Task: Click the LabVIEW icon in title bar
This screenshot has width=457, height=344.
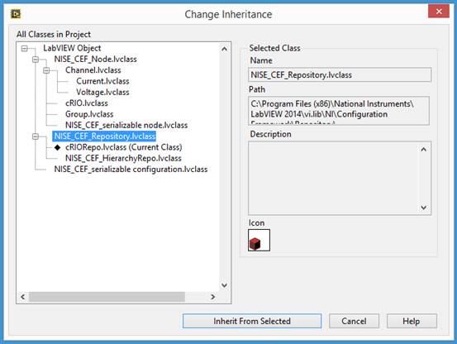Action: [x=16, y=14]
